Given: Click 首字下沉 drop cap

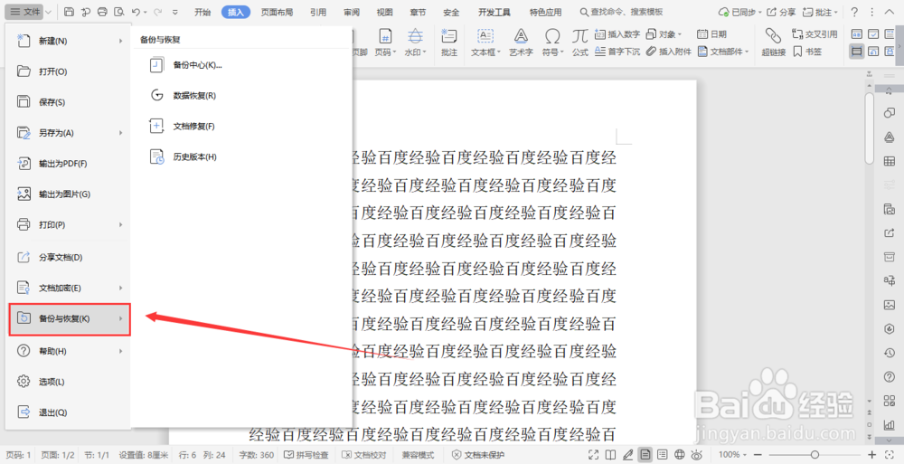Looking at the screenshot, I should point(617,52).
